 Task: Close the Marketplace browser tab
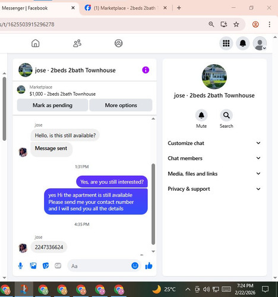[165, 8]
